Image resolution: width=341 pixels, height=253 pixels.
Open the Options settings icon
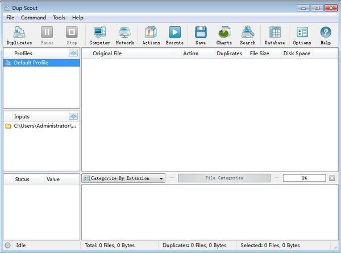pos(302,35)
